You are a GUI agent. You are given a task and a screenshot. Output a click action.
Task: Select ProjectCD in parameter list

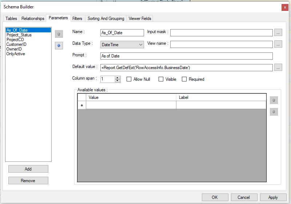coord(28,40)
